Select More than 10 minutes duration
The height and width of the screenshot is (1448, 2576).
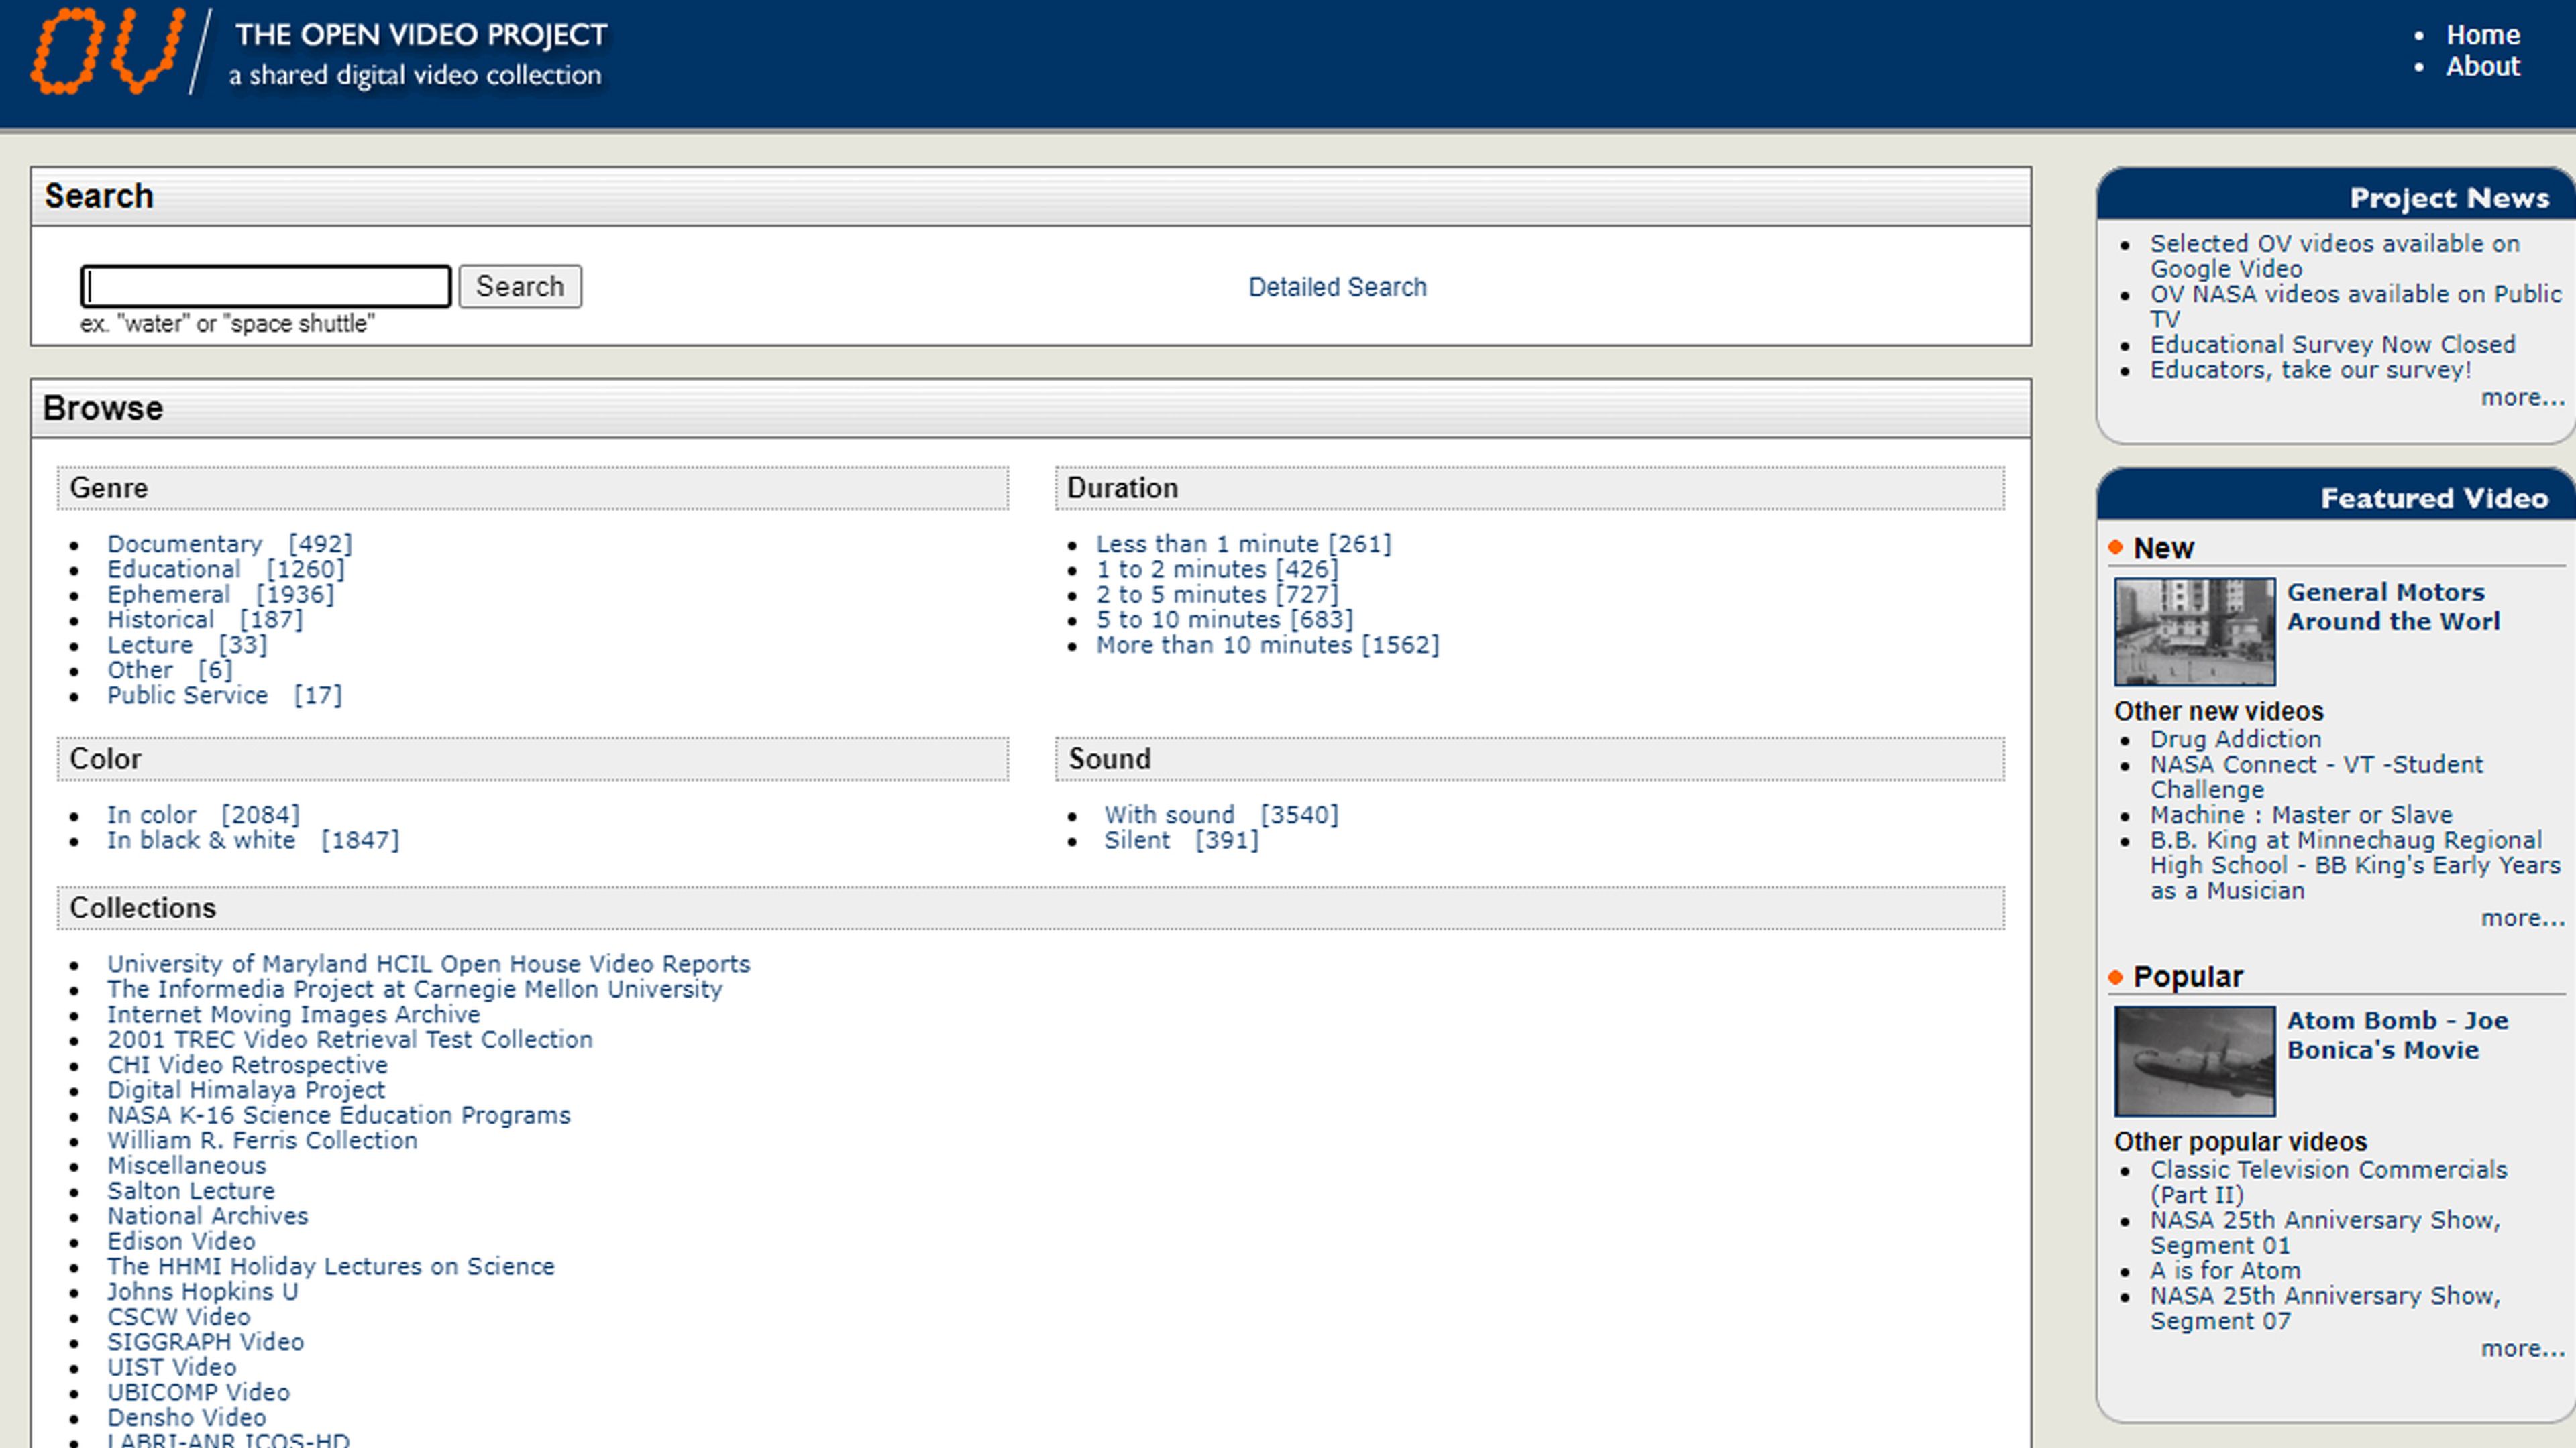[1223, 644]
